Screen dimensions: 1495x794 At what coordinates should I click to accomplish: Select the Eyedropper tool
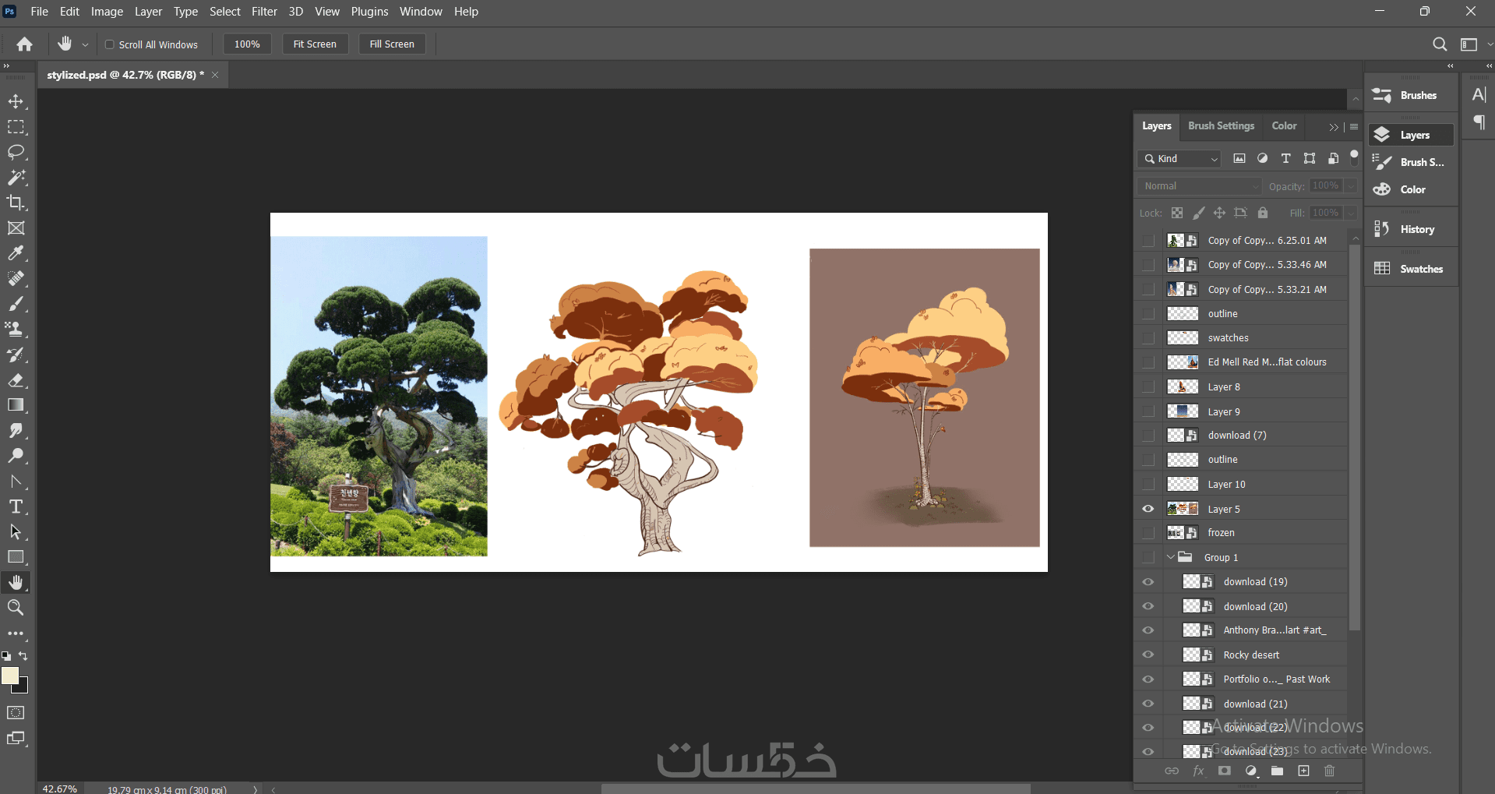coord(16,253)
